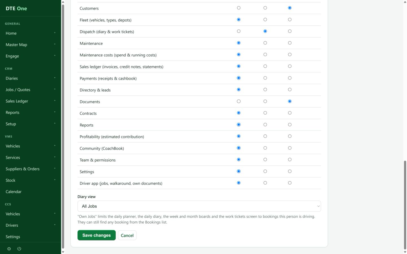This screenshot has height=254, width=407.
Task: Open Suppliers & Orders sidebar menu
Action: 23,169
